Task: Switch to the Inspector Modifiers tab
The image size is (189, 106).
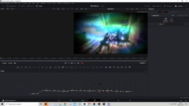Action: (x=174, y=12)
